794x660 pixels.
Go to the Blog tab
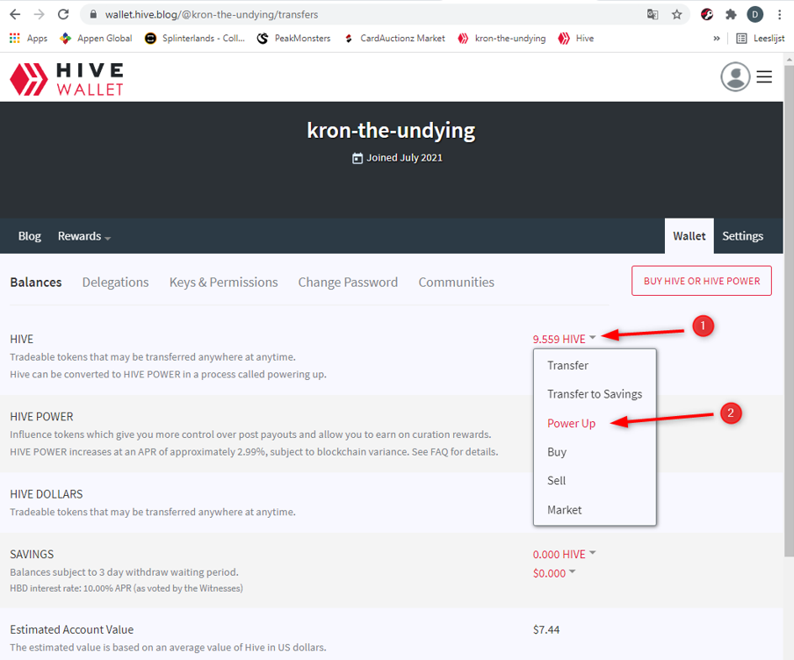[29, 236]
